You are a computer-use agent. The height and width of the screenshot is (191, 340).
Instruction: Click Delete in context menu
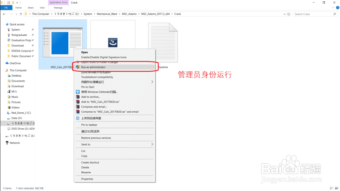(x=115, y=168)
